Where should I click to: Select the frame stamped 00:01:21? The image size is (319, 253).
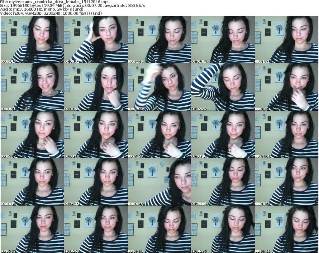click(x=286, y=40)
